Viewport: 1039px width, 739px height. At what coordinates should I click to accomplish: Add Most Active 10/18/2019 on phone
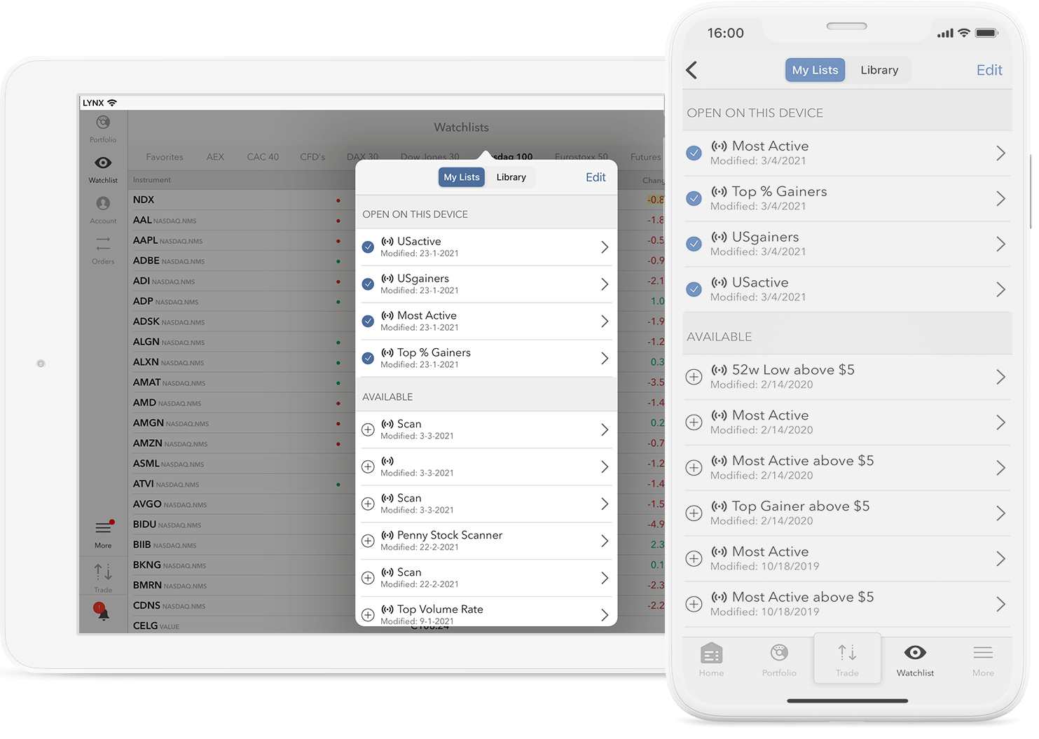pyautogui.click(x=694, y=559)
